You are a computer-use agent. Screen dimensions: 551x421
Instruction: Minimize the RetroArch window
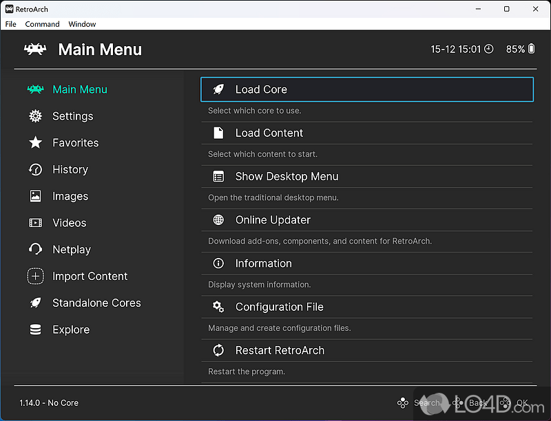[478, 9]
